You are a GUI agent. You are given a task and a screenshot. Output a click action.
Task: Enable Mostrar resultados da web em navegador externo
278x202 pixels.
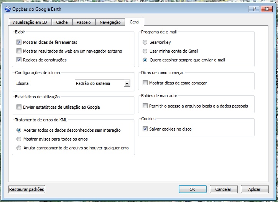coord(19,51)
